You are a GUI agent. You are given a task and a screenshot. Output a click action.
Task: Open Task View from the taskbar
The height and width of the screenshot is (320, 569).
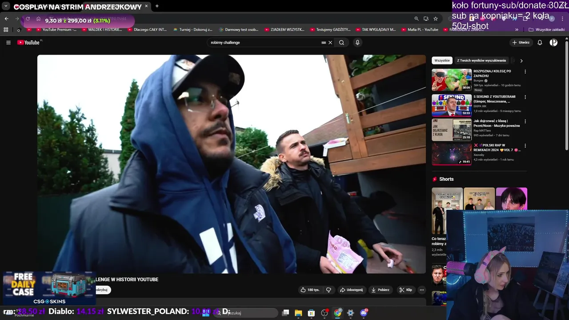click(286, 313)
